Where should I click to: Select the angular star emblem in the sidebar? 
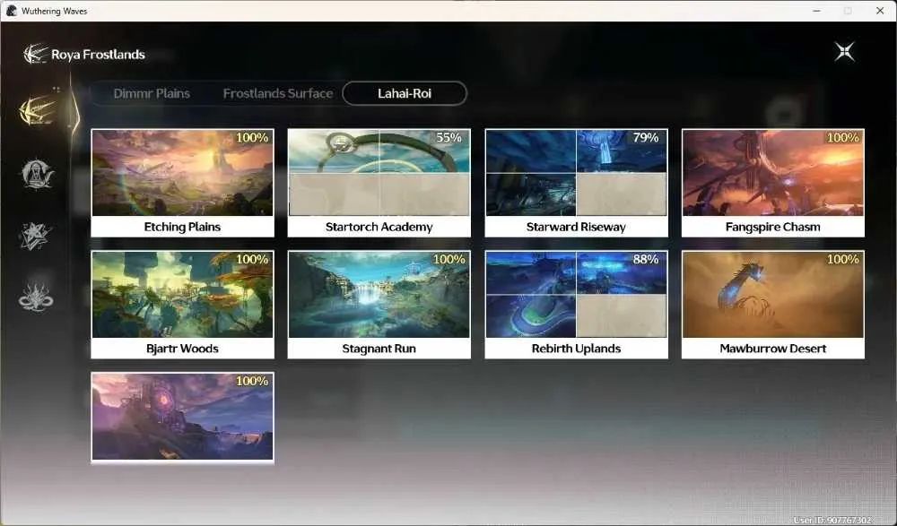(36, 237)
